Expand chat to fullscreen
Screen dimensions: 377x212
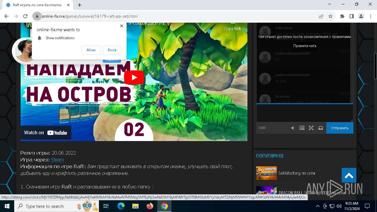311,128
